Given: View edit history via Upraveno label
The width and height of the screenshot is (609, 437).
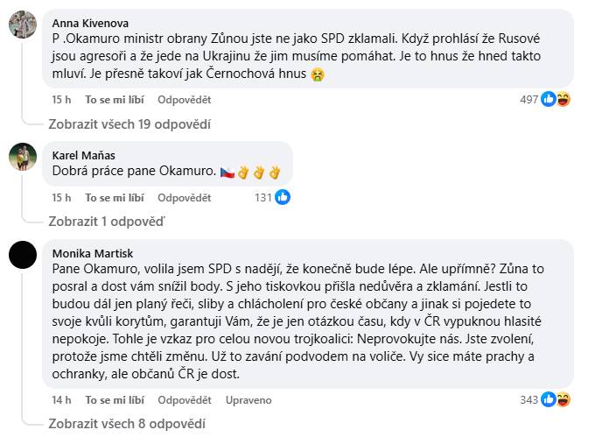Looking at the screenshot, I should [248, 400].
